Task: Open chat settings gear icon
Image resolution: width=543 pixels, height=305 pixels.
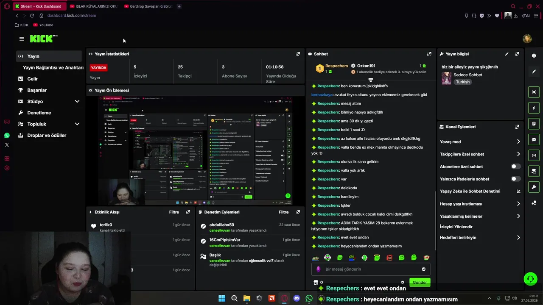Action: 403,283
